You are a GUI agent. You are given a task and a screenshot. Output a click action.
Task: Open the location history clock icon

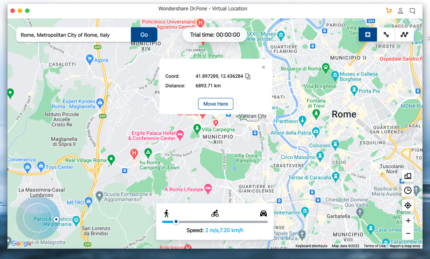pyautogui.click(x=408, y=190)
